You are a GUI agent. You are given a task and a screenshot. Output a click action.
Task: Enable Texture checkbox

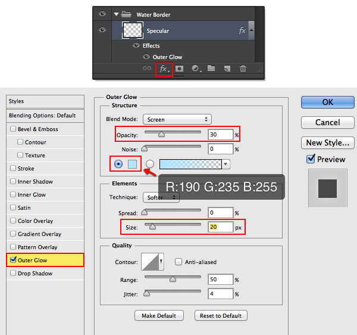20,155
